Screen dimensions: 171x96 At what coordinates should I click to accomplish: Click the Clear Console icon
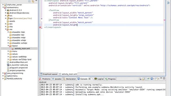point(140,79)
